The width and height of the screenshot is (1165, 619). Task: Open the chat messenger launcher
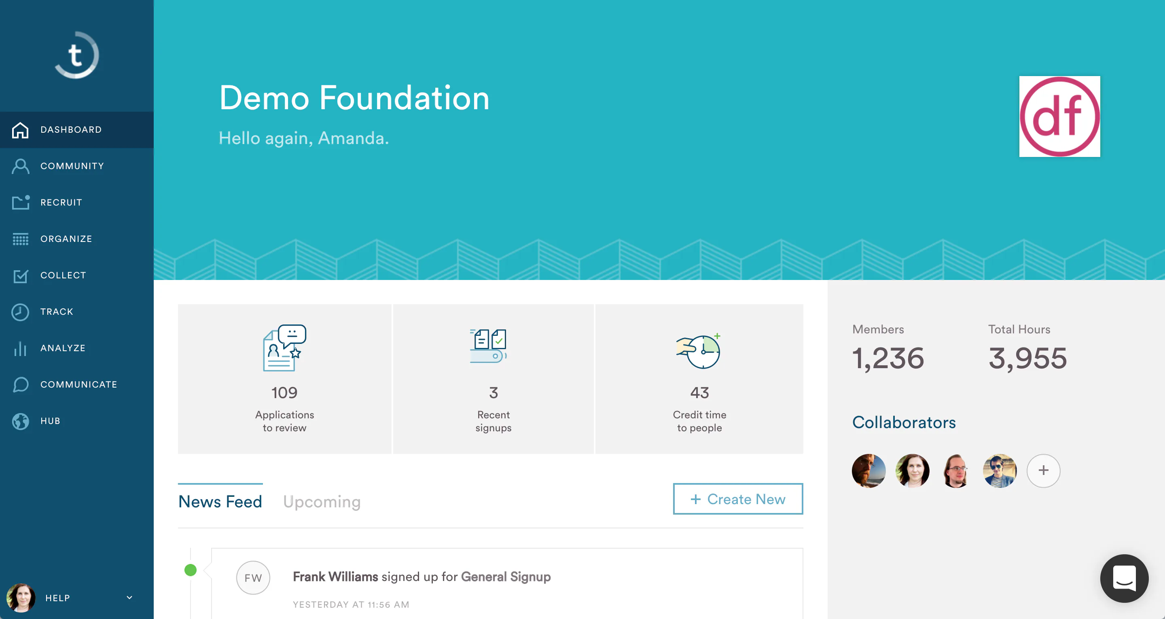click(x=1124, y=578)
